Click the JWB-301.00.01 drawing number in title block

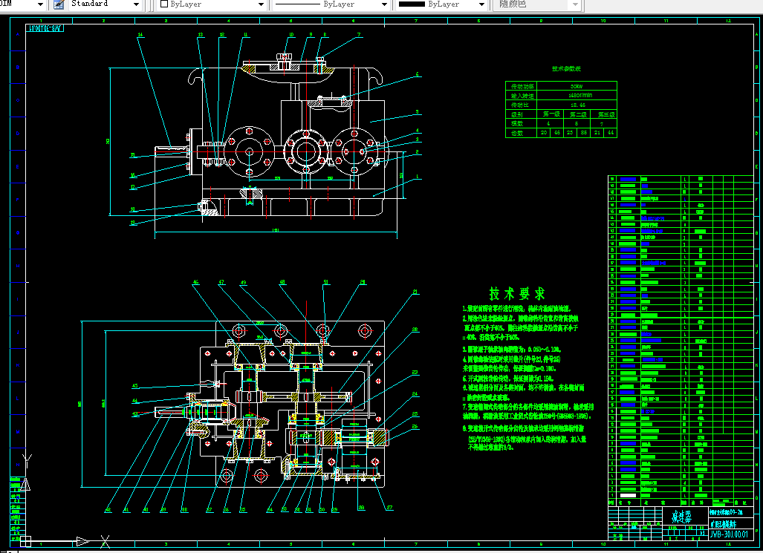coord(729,534)
